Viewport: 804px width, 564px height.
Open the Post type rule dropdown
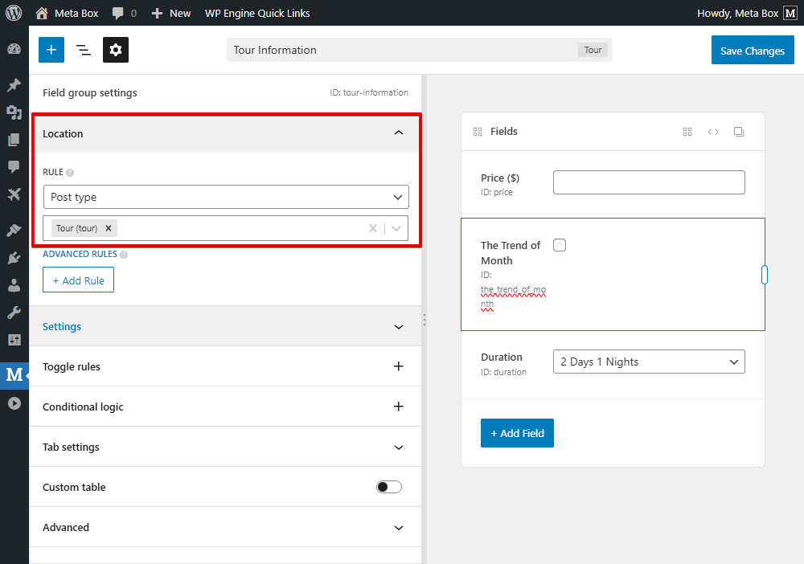pos(226,197)
